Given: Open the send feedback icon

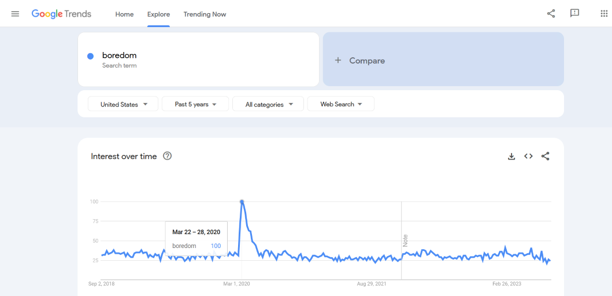Looking at the screenshot, I should pos(574,14).
